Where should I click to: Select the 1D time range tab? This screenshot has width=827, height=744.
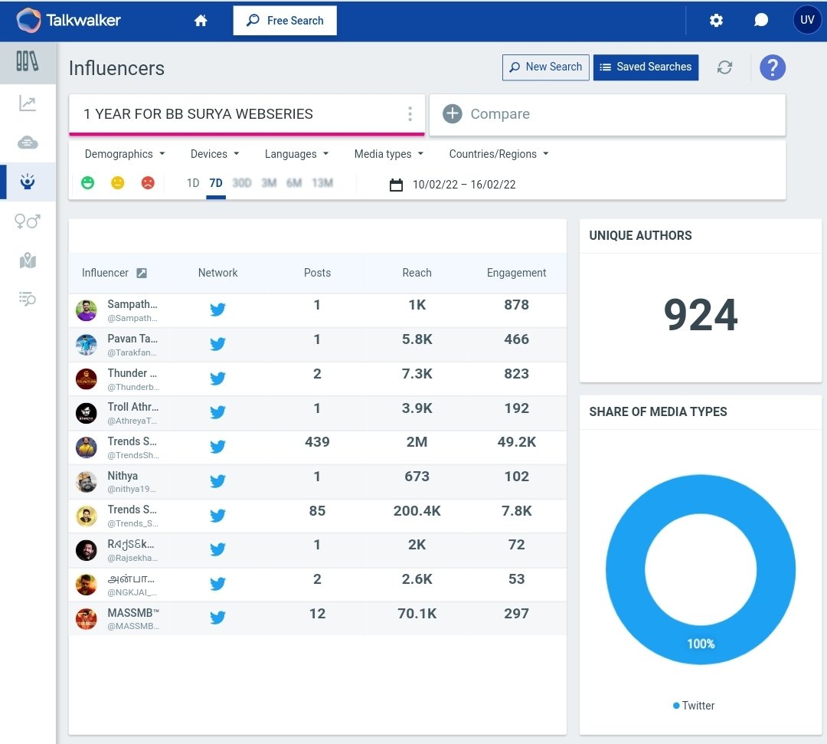tap(193, 183)
